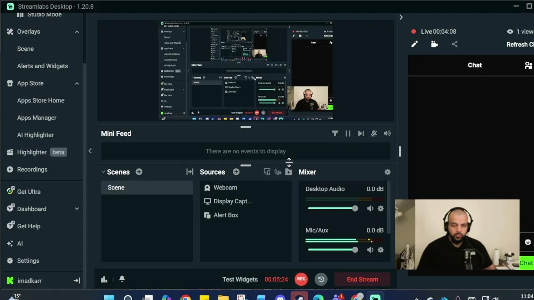534x300 pixels.
Task: Go to Apps Store Home
Action: tap(41, 100)
